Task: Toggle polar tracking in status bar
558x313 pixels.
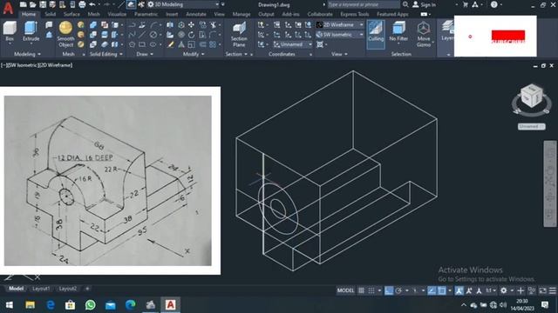Action: [x=398, y=290]
